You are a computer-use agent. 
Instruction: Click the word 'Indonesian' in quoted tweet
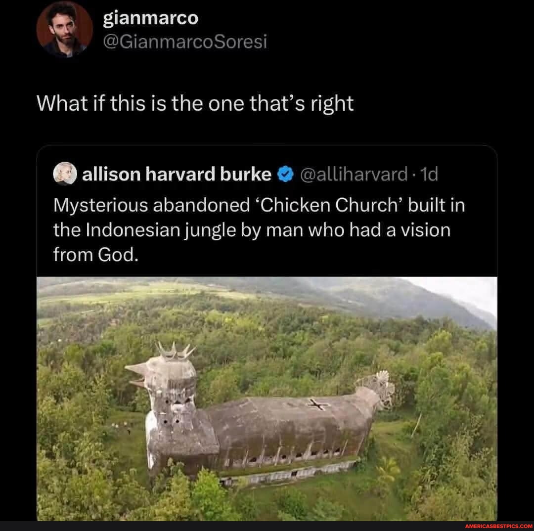(x=133, y=230)
